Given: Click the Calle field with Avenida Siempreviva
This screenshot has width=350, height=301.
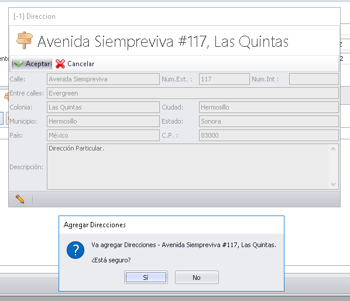Looking at the screenshot, I should pyautogui.click(x=103, y=79).
